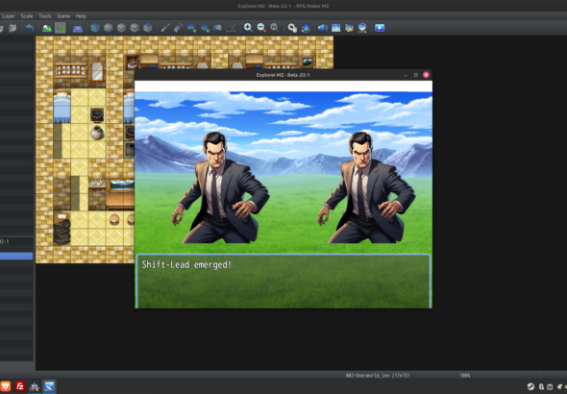Click the Undo arrow in the toolbar

click(30, 28)
